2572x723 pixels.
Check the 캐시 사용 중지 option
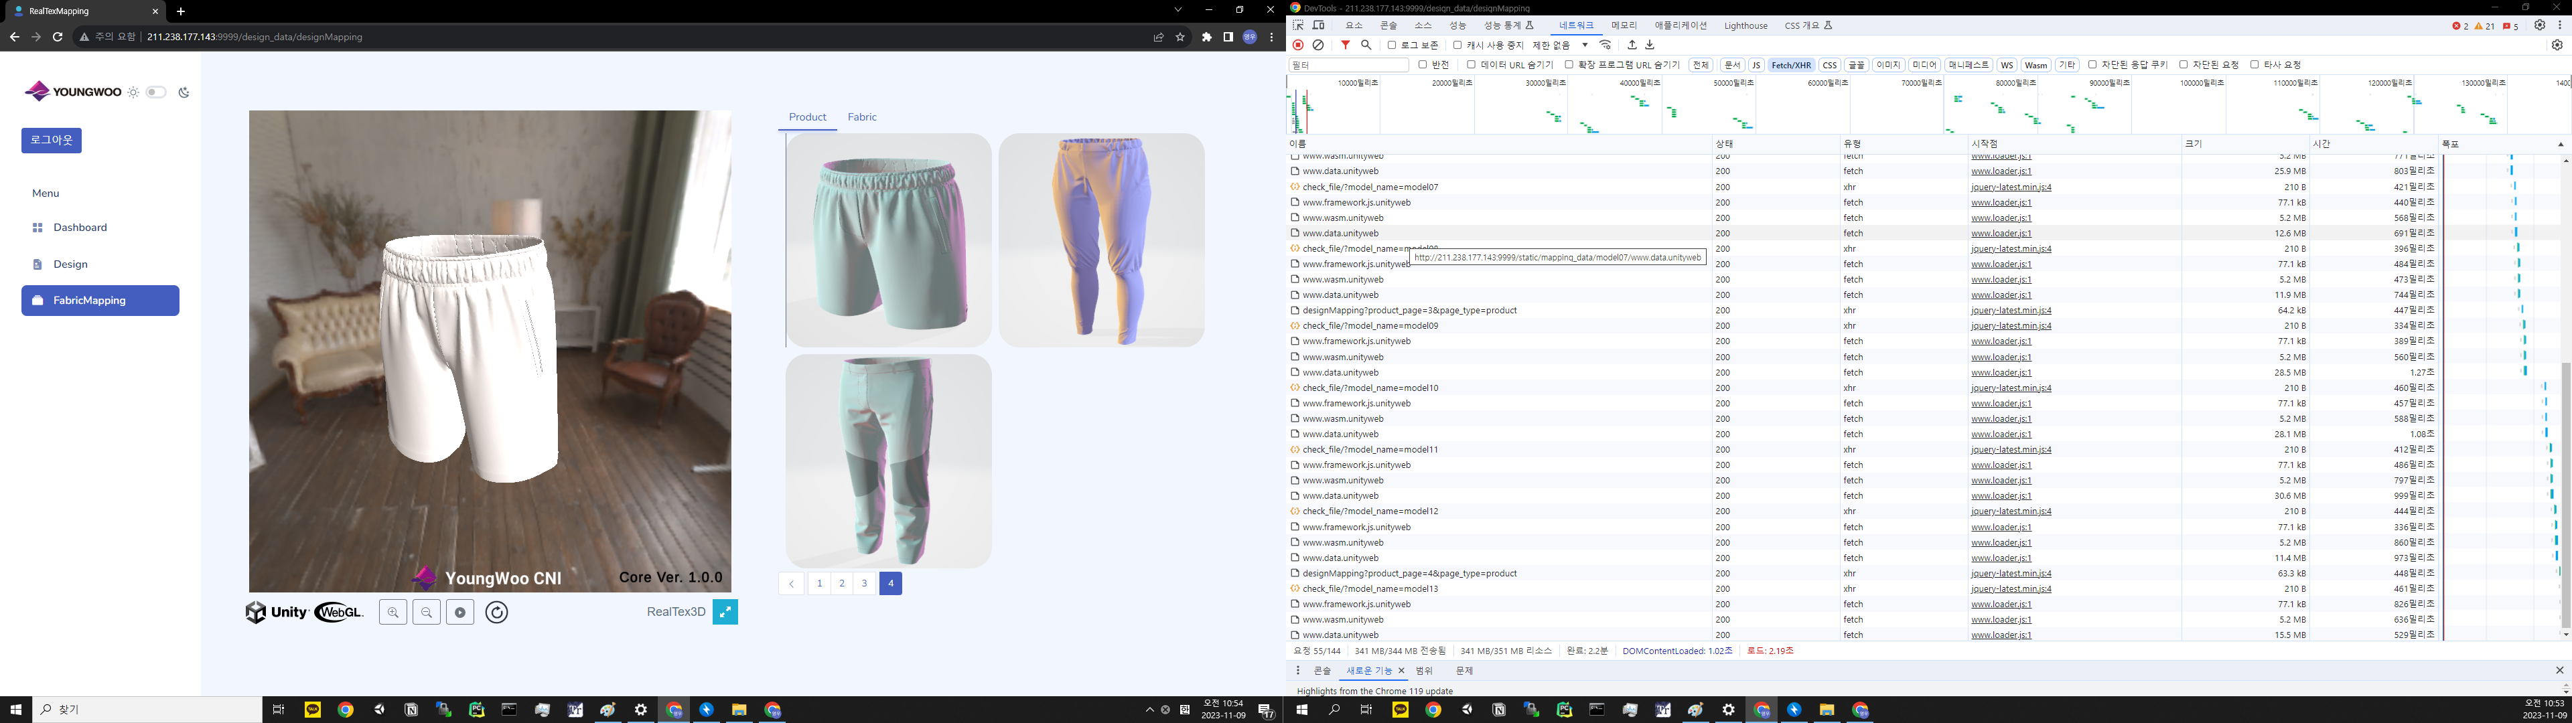(x=1457, y=45)
